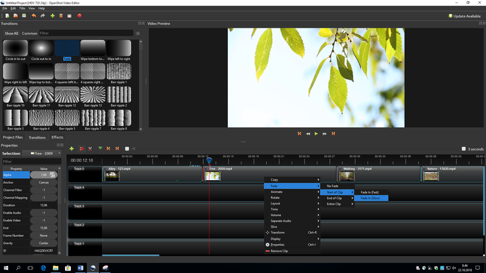Click the Undo arrow in the toolbar
Viewport: 486px width, 273px height.
click(34, 16)
